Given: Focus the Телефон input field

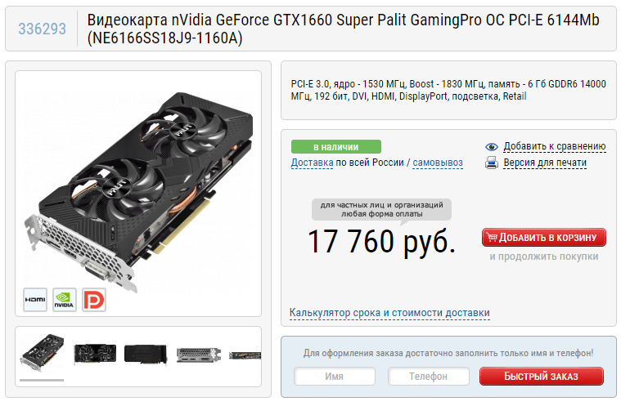Looking at the screenshot, I should [429, 376].
